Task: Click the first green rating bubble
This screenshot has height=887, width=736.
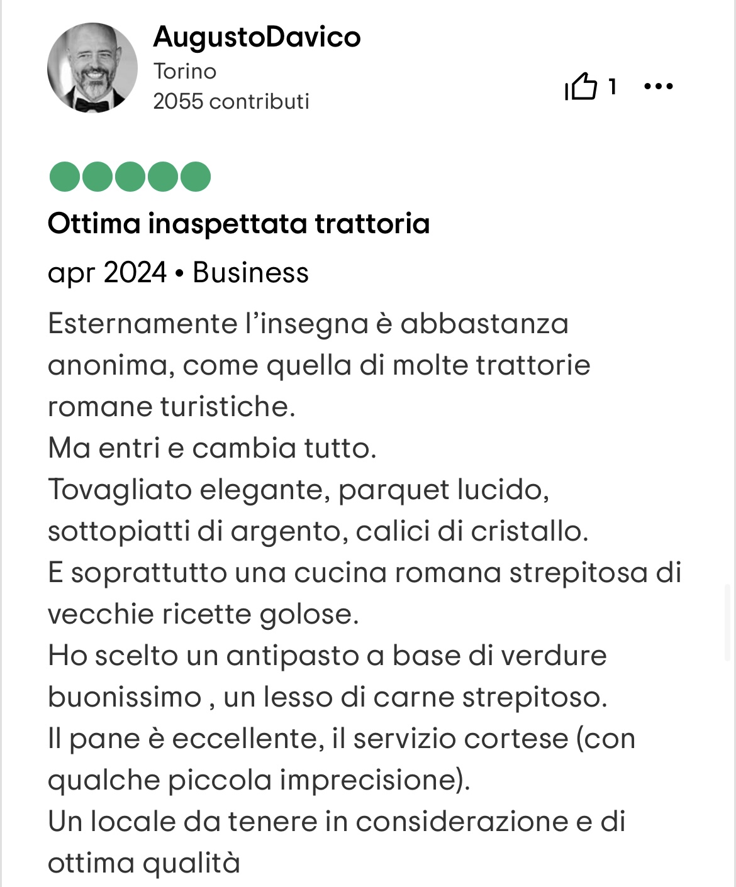Action: 64,177
